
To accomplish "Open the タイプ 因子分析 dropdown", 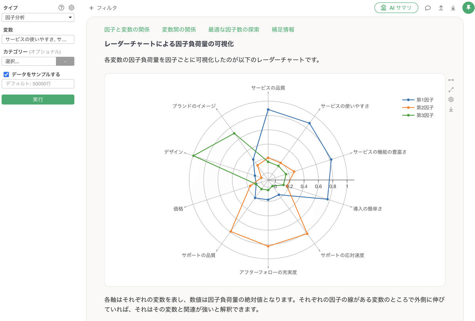I will pyautogui.click(x=38, y=17).
